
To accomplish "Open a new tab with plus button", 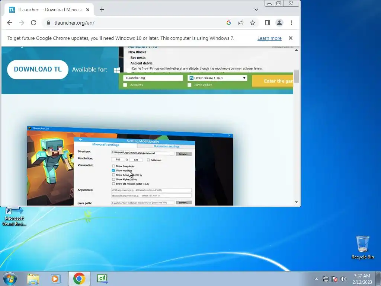I will point(102,10).
